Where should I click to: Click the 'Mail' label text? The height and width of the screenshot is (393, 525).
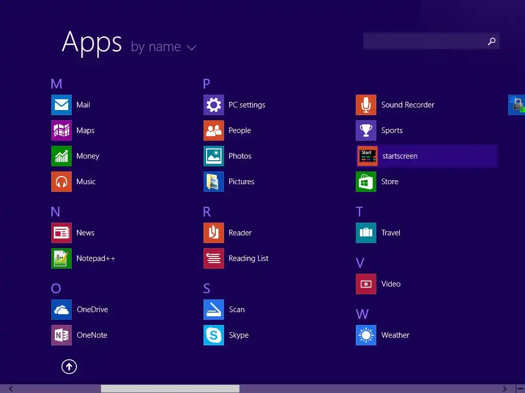coord(83,105)
